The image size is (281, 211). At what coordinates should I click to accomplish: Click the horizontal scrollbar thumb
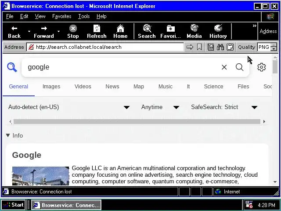coord(137,122)
